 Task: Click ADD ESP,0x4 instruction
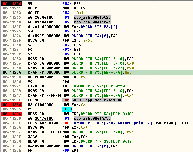pyautogui.click(x=75, y=128)
